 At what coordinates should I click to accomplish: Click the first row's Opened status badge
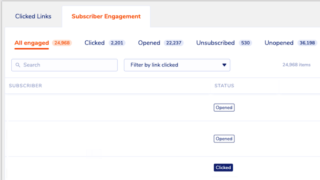tap(224, 108)
